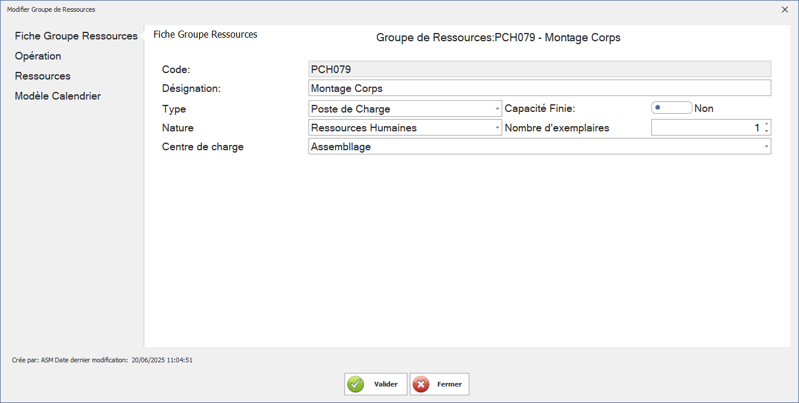Increase Nombre d'exemplaires with the up arrow
The width and height of the screenshot is (799, 403).
766,124
